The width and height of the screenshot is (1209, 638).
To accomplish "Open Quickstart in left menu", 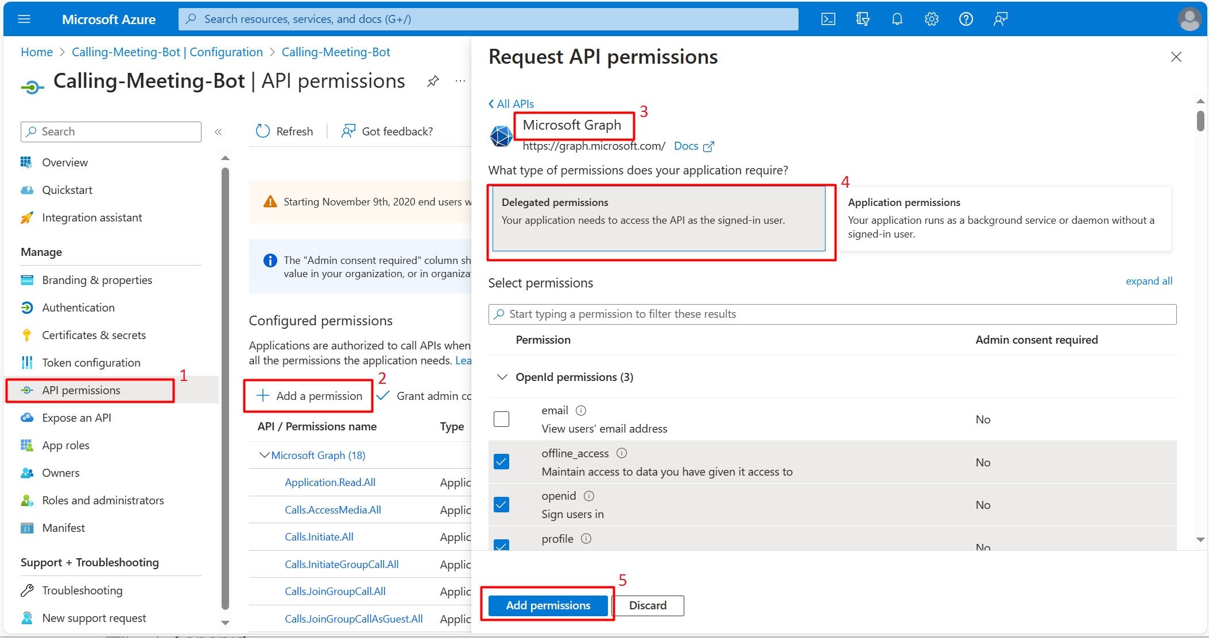I will [67, 190].
